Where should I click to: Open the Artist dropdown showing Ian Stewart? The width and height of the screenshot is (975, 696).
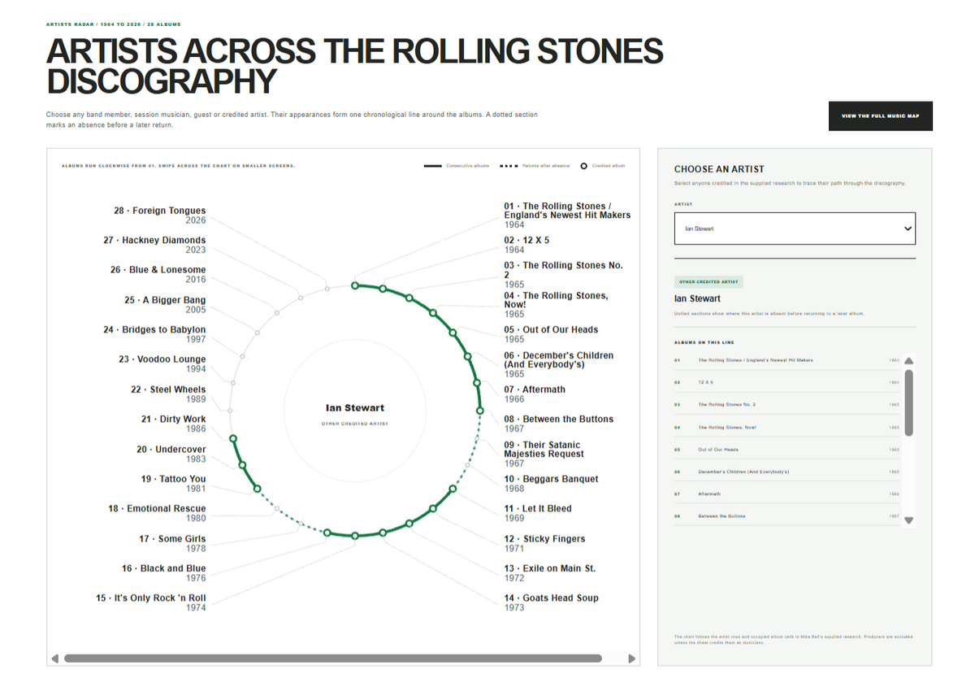795,228
